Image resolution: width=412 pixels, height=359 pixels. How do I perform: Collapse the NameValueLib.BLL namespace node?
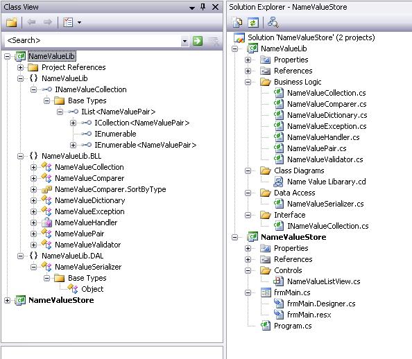pos(20,156)
